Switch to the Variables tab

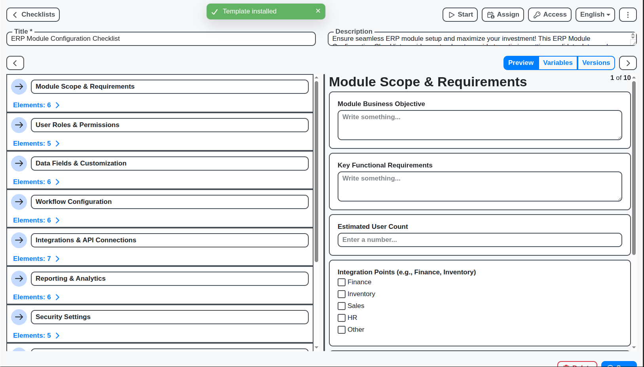click(x=558, y=63)
